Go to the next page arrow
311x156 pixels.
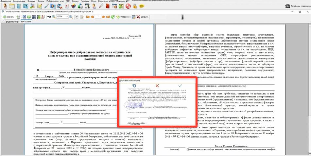pos(103,17)
